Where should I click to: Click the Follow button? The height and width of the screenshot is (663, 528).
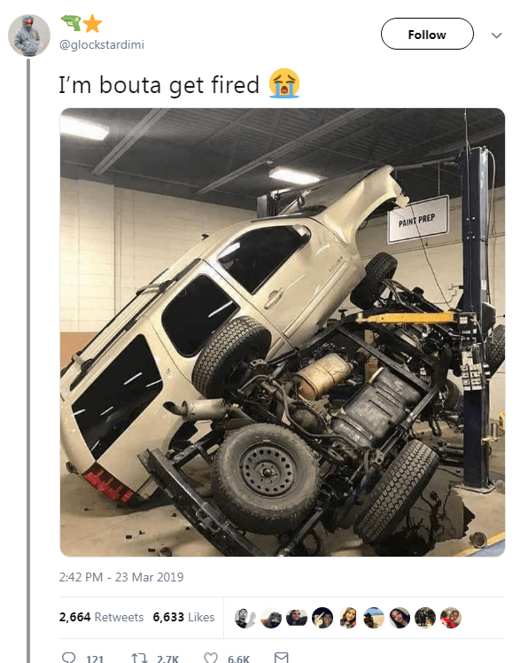427,34
